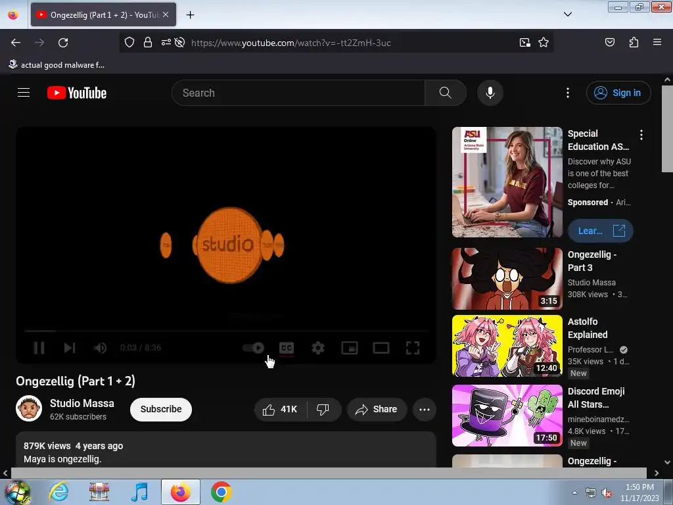View site security padlock info
Image resolution: width=673 pixels, height=505 pixels.
click(x=148, y=43)
